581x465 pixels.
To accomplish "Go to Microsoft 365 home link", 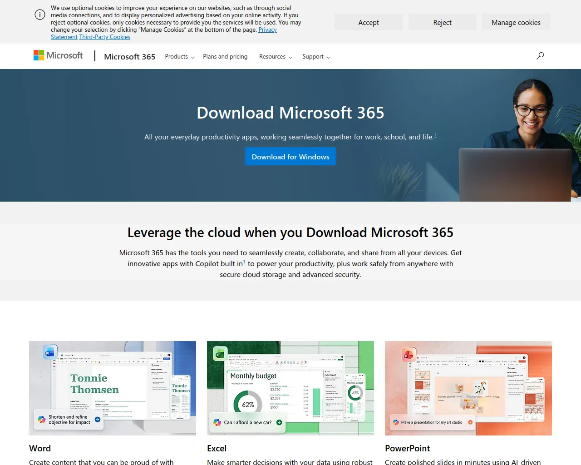I will pyautogui.click(x=130, y=57).
